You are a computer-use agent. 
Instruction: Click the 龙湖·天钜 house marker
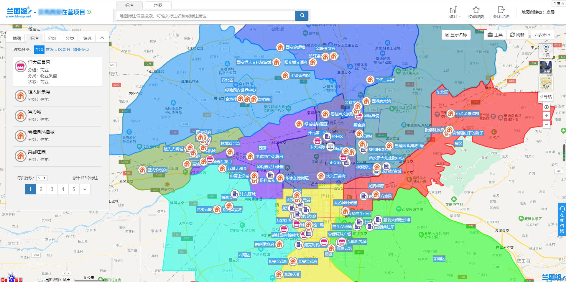point(279,274)
